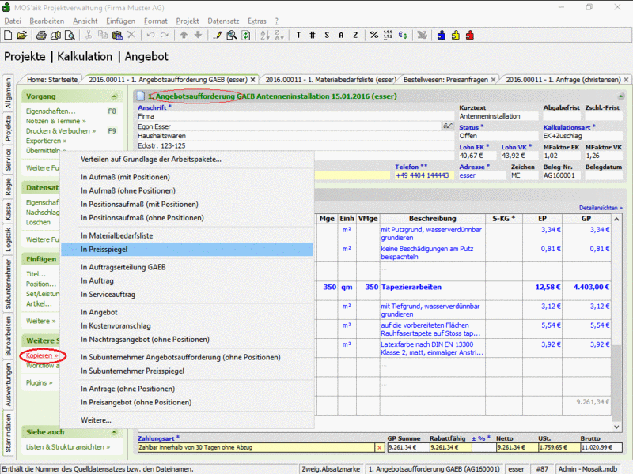Click the positions table vertical scrollbar thumb
Image resolution: width=633 pixels, height=474 pixels.
[616, 383]
